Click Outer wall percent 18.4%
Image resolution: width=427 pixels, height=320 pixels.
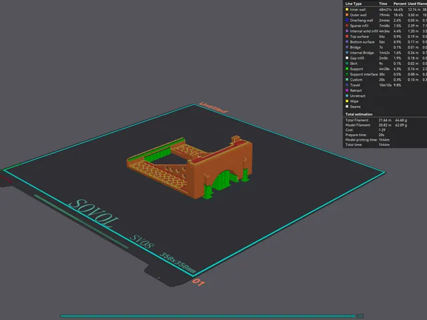(x=398, y=15)
